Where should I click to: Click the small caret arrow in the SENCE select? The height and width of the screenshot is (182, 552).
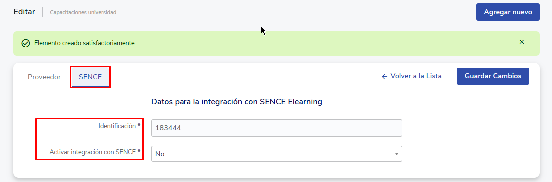pos(397,154)
